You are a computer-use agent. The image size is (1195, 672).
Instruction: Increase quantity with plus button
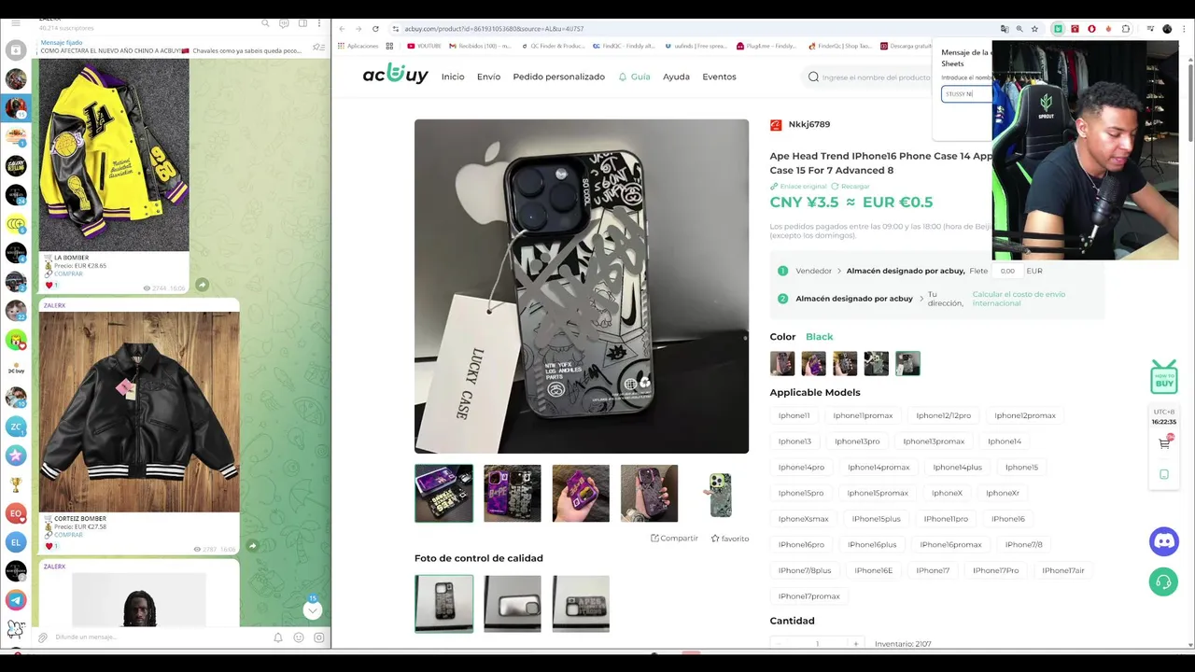855,643
